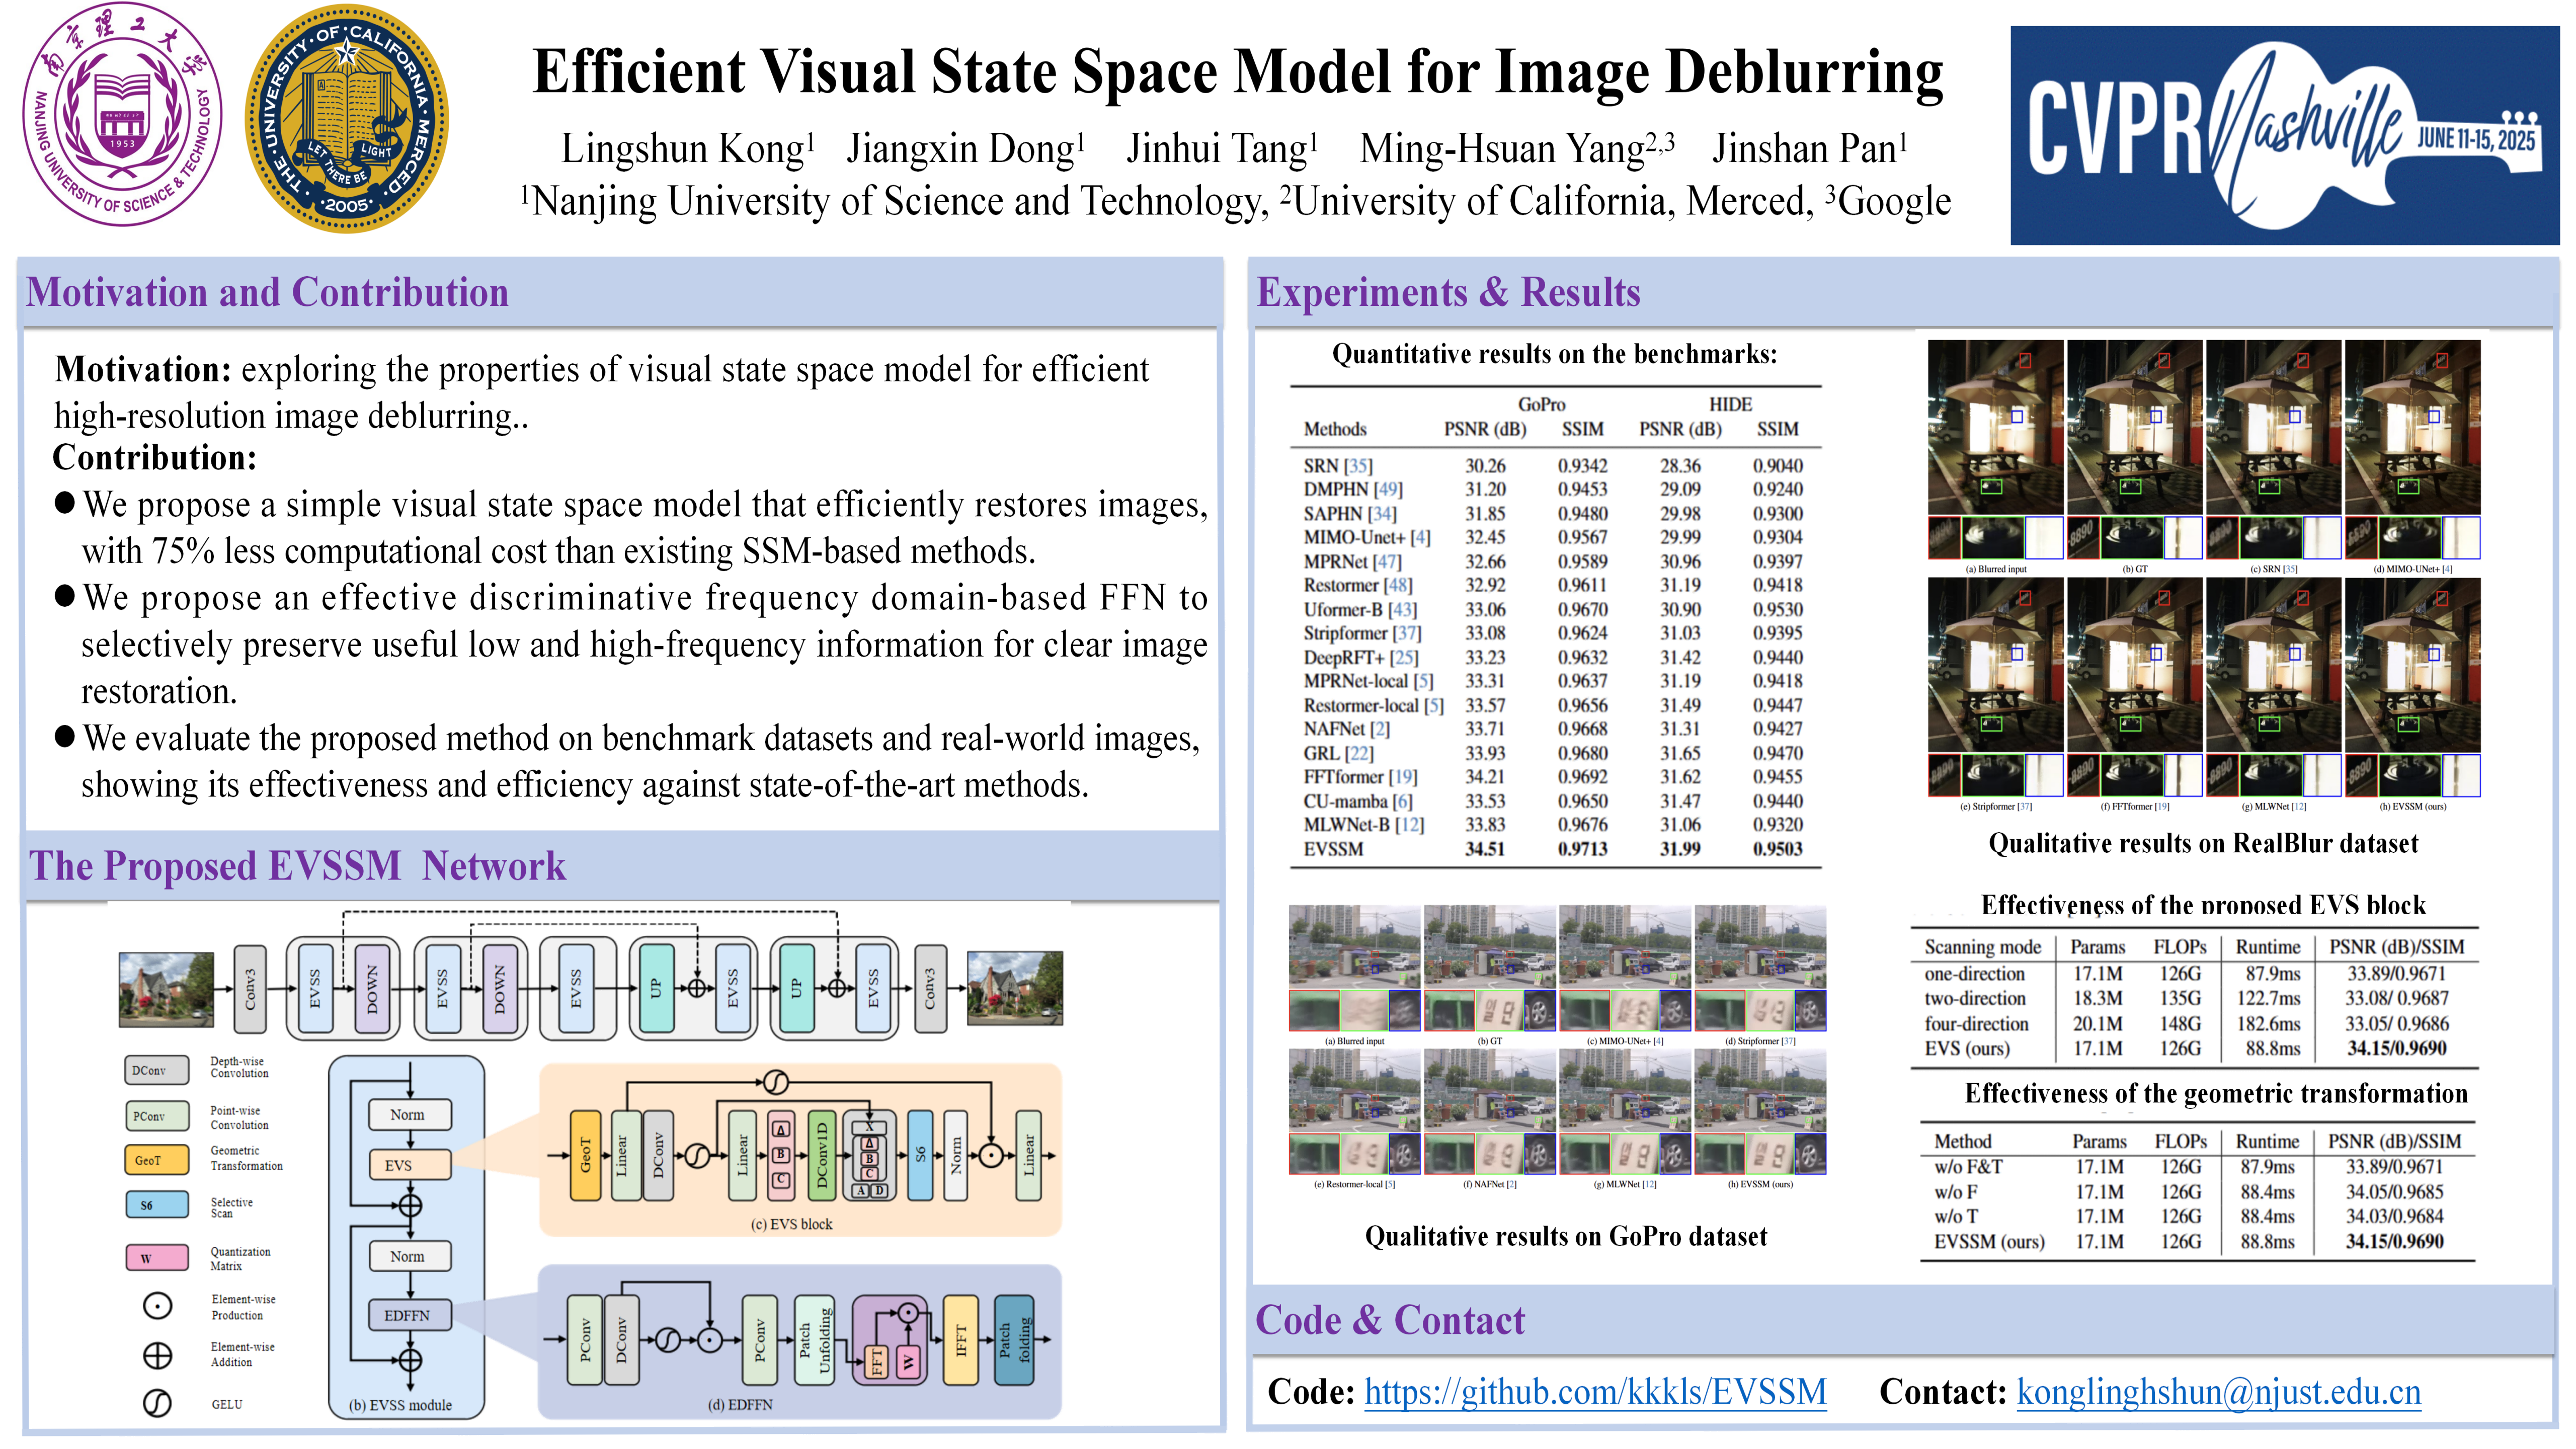The image size is (2576, 1449).
Task: Click the Element-wise Addition legend symbol
Action: pos(157,1355)
